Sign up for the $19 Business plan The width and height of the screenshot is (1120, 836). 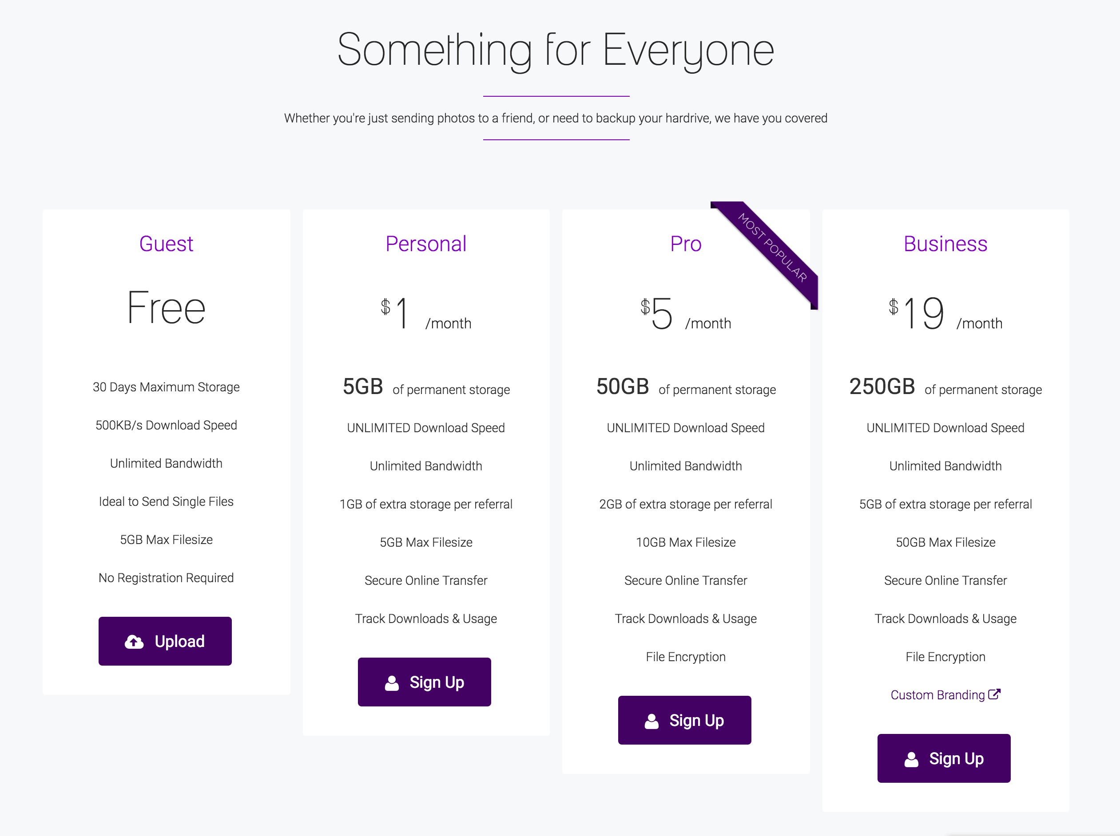coord(944,759)
